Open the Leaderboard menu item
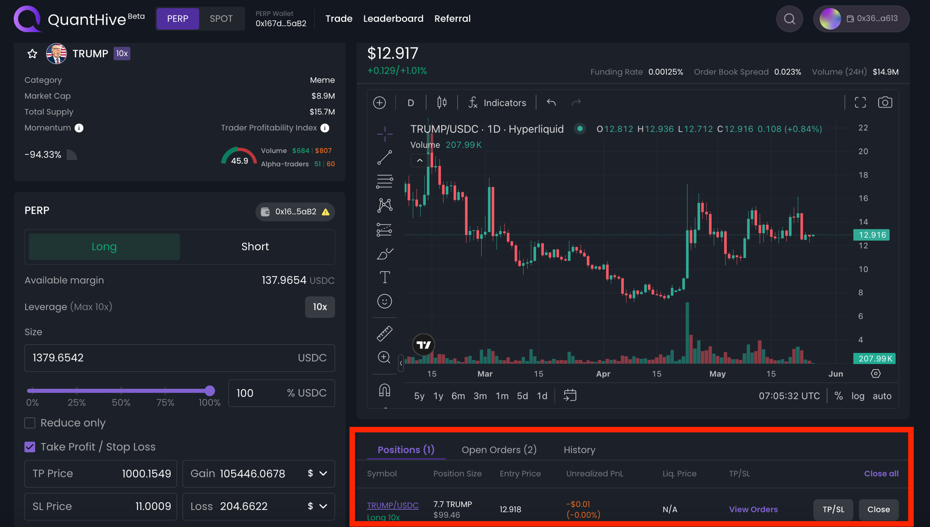The height and width of the screenshot is (527, 930). pos(393,19)
